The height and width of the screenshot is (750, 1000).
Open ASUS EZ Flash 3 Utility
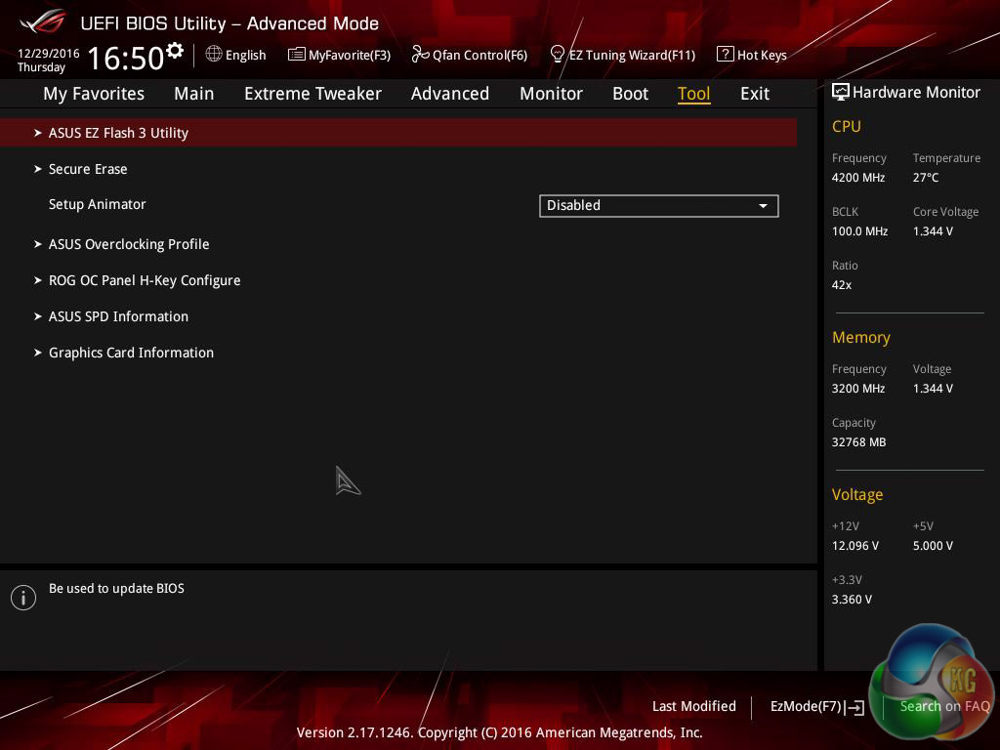coord(398,133)
